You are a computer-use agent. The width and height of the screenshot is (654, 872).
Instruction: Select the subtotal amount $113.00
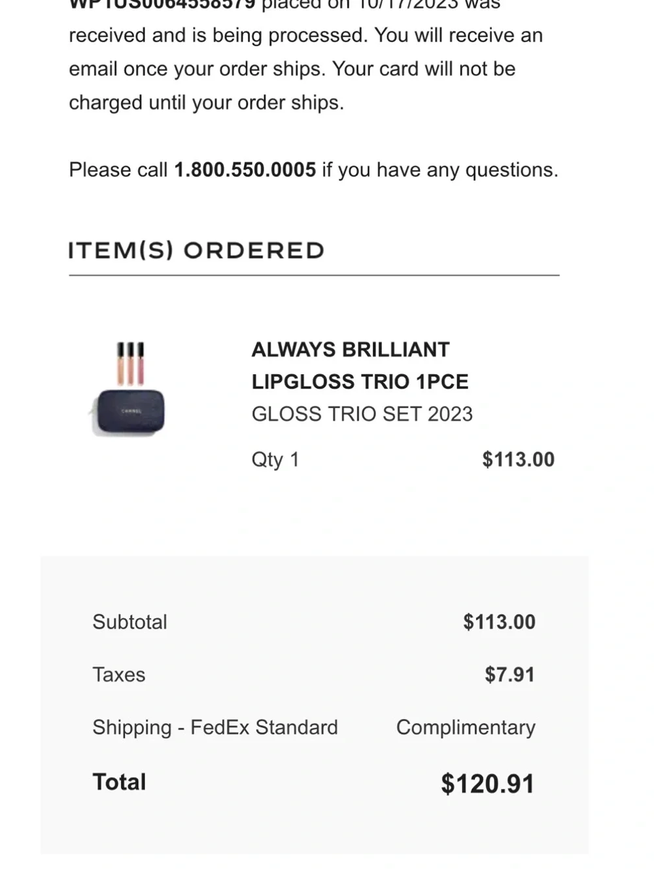[x=499, y=622]
